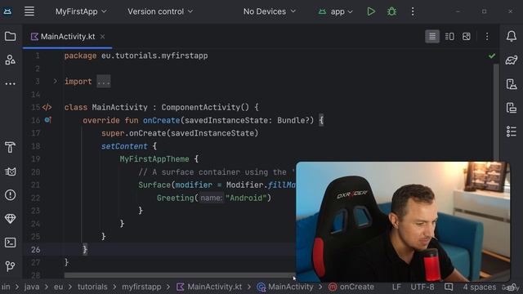Image resolution: width=523 pixels, height=294 pixels.
Task: Toggle reader mode icon in status bar
Action: pyautogui.click(x=449, y=287)
